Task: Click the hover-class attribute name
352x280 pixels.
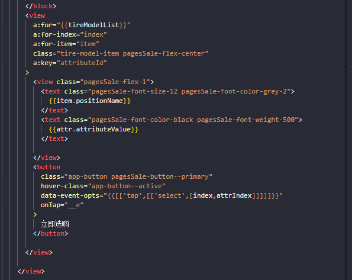Action: [62, 186]
